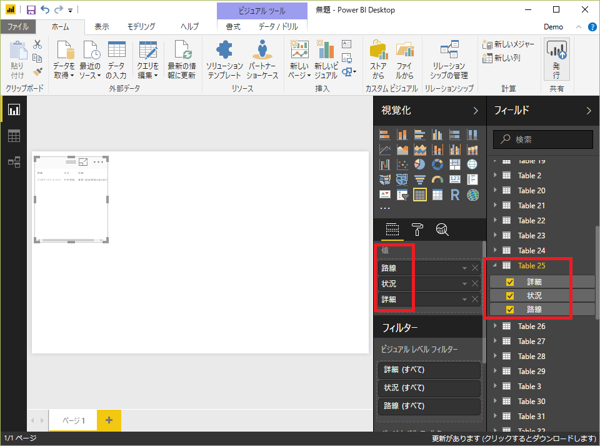The height and width of the screenshot is (446, 600).
Task: Remove 詳細 from the values well
Action: 475,300
